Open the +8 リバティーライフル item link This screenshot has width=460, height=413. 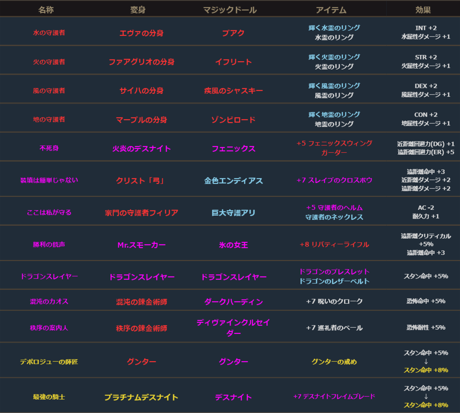[x=334, y=244]
